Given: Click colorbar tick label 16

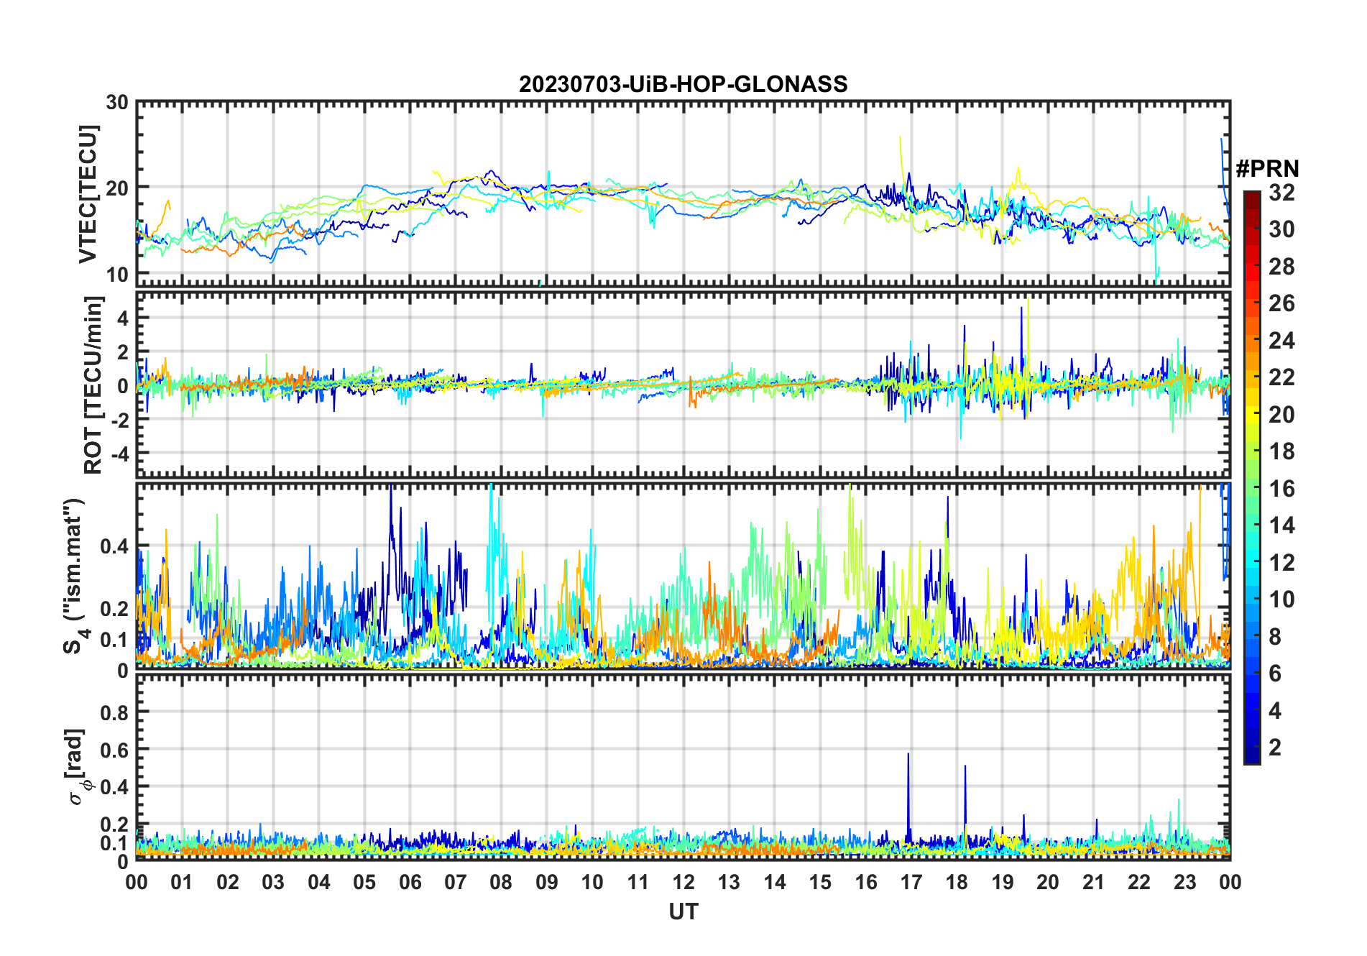Looking at the screenshot, I should tap(1281, 489).
